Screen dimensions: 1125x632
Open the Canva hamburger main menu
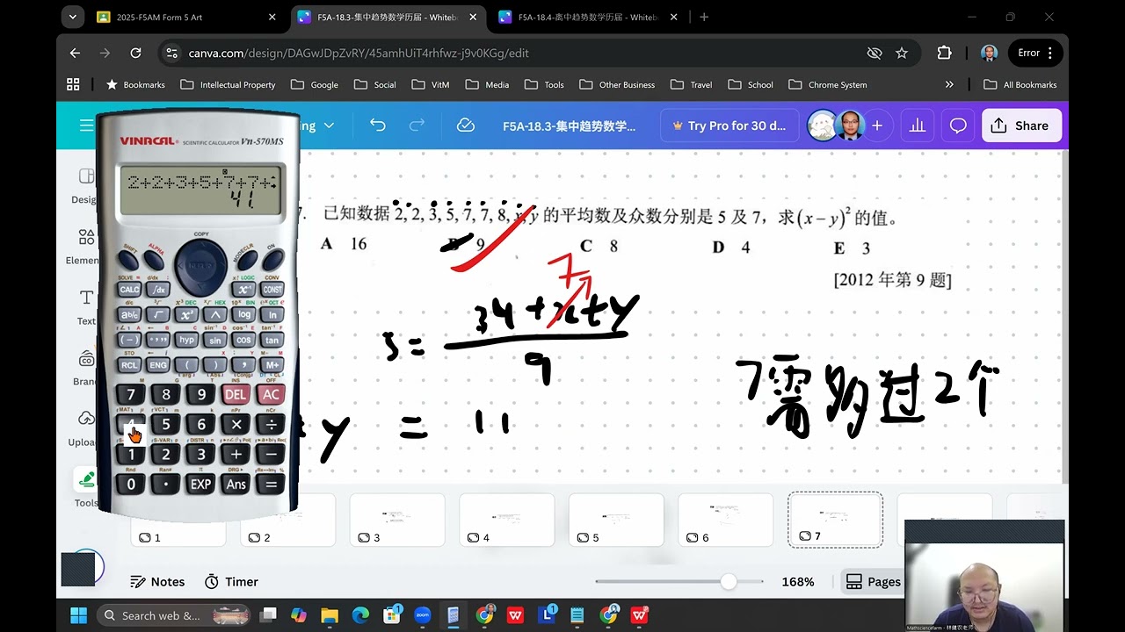click(86, 126)
